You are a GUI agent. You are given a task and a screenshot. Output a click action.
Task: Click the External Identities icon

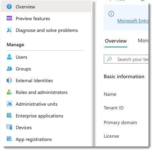click(9, 80)
